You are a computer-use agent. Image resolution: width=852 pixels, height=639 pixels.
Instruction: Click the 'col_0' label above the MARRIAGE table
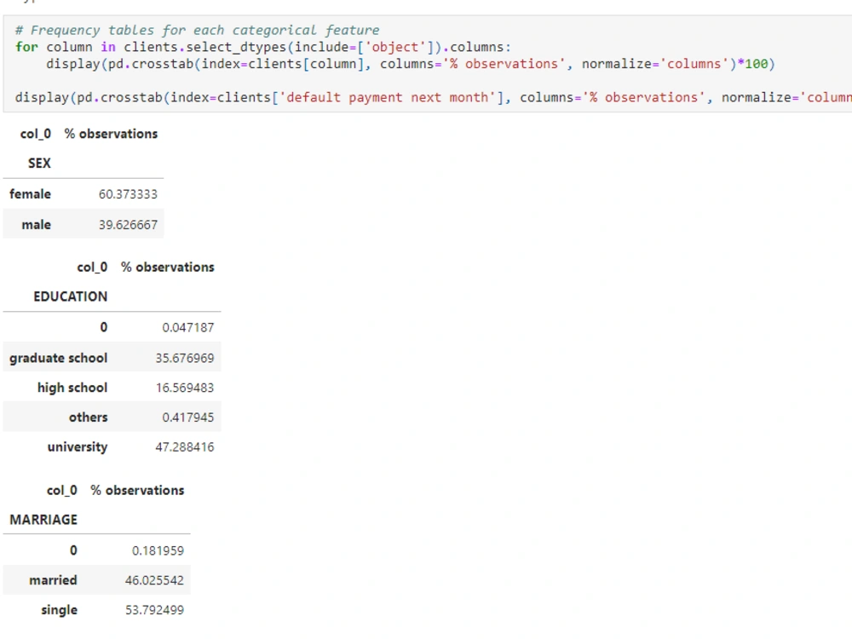62,491
